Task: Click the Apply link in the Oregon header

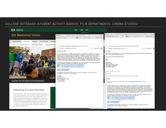Action: 76,30
